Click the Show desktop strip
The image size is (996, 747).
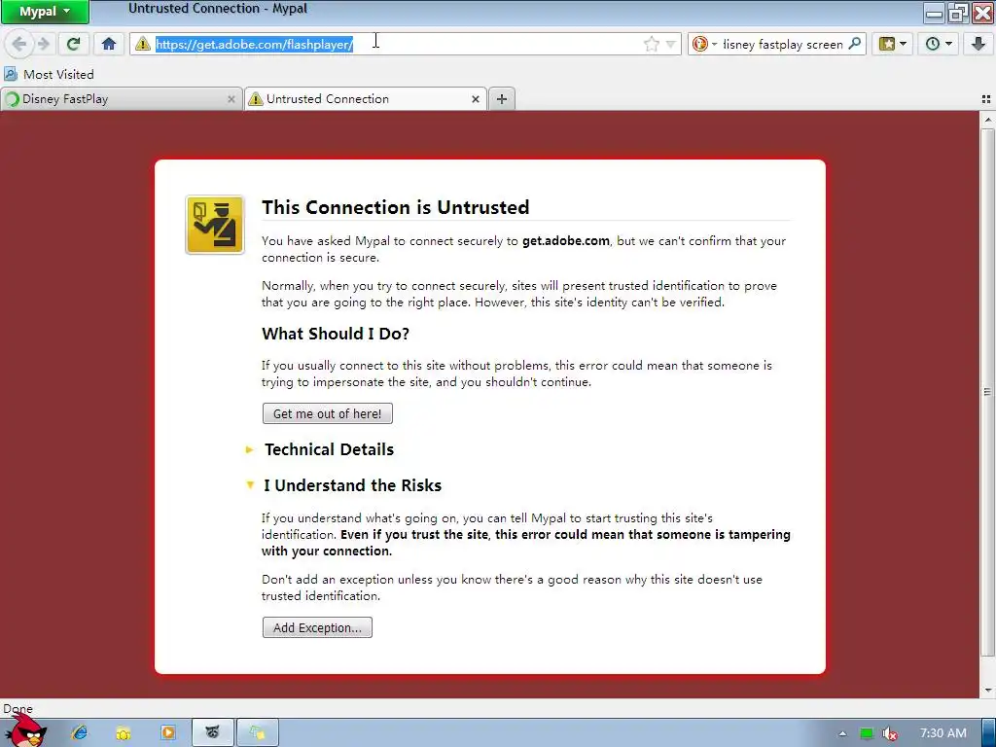(989, 733)
